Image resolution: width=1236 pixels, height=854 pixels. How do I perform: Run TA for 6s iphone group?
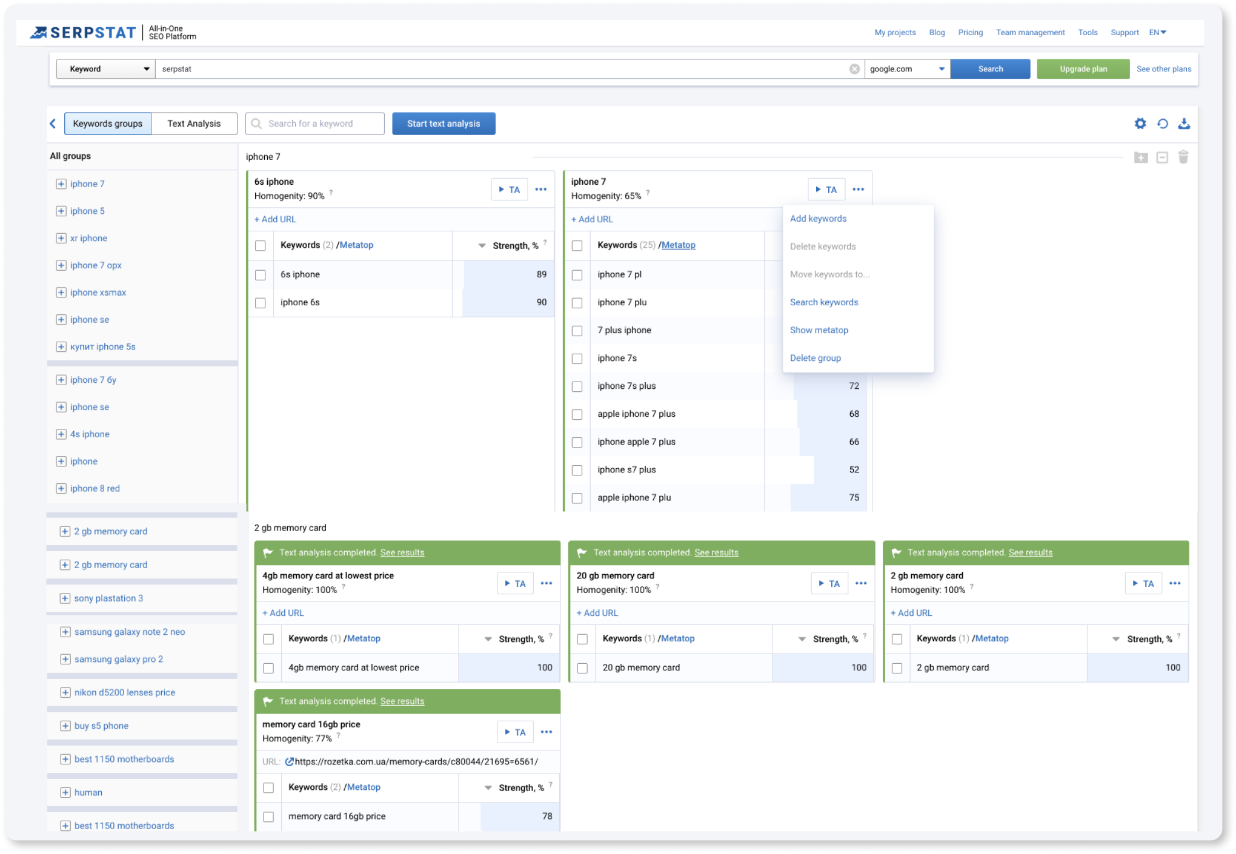coord(510,190)
